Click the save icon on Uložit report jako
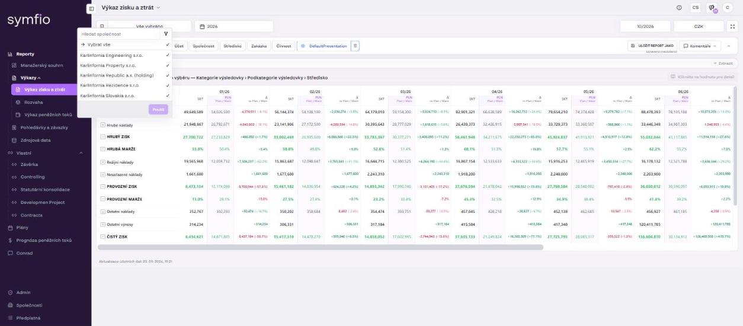743x326 pixels. [633, 46]
